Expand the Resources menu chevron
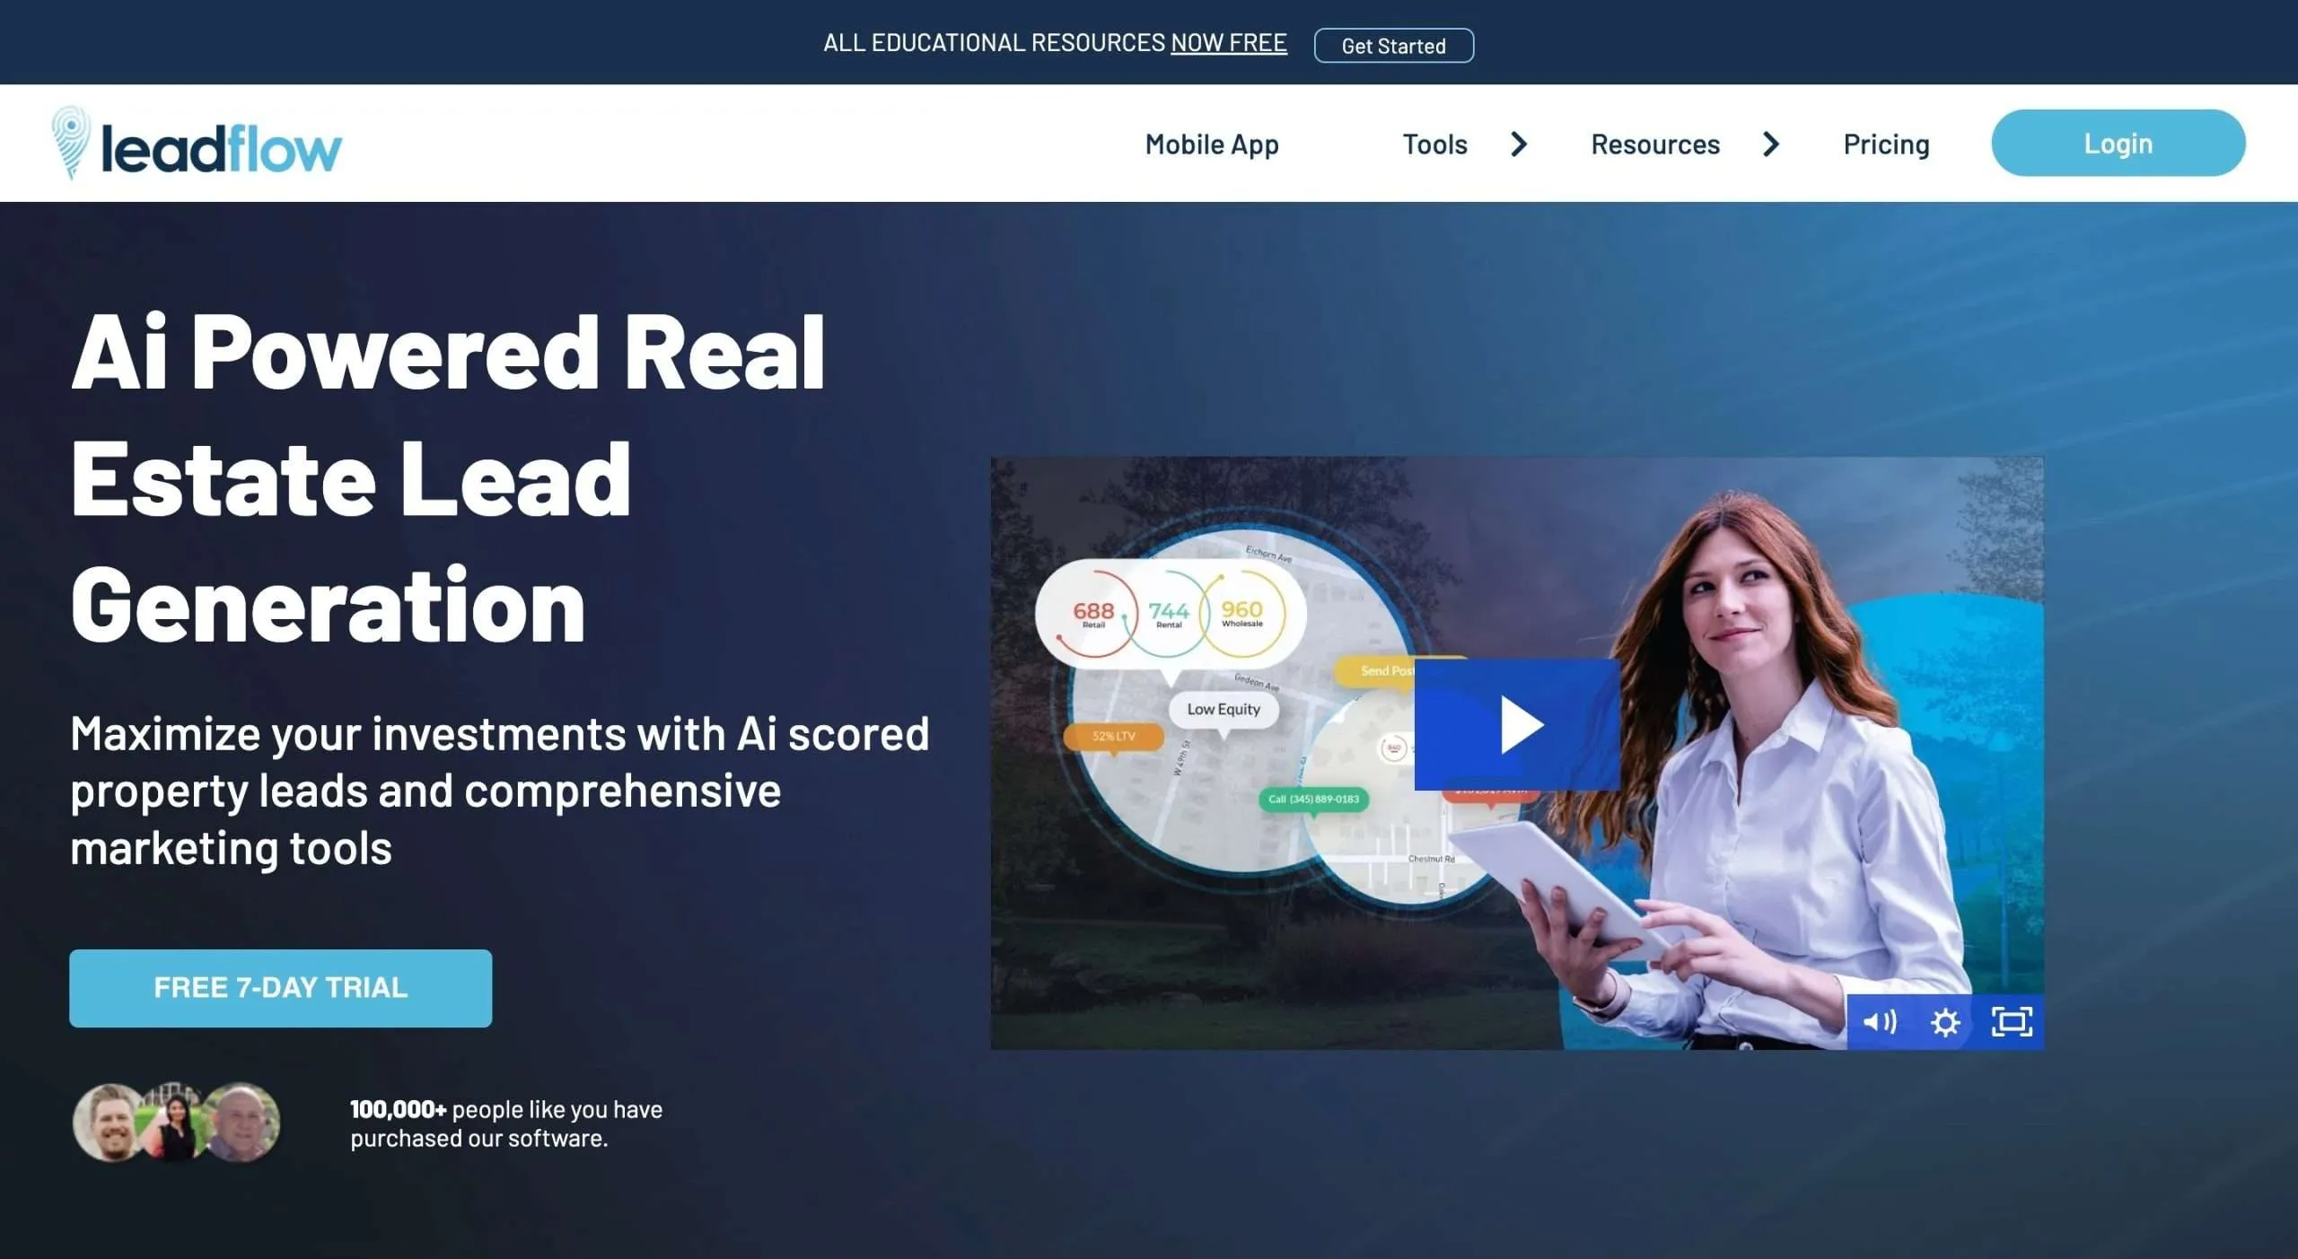This screenshot has width=2298, height=1259. tap(1770, 144)
